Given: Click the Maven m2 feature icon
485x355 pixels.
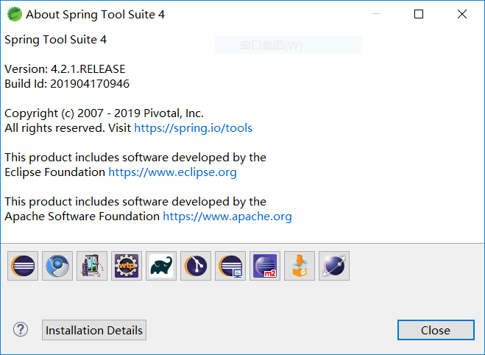Looking at the screenshot, I should (x=265, y=266).
